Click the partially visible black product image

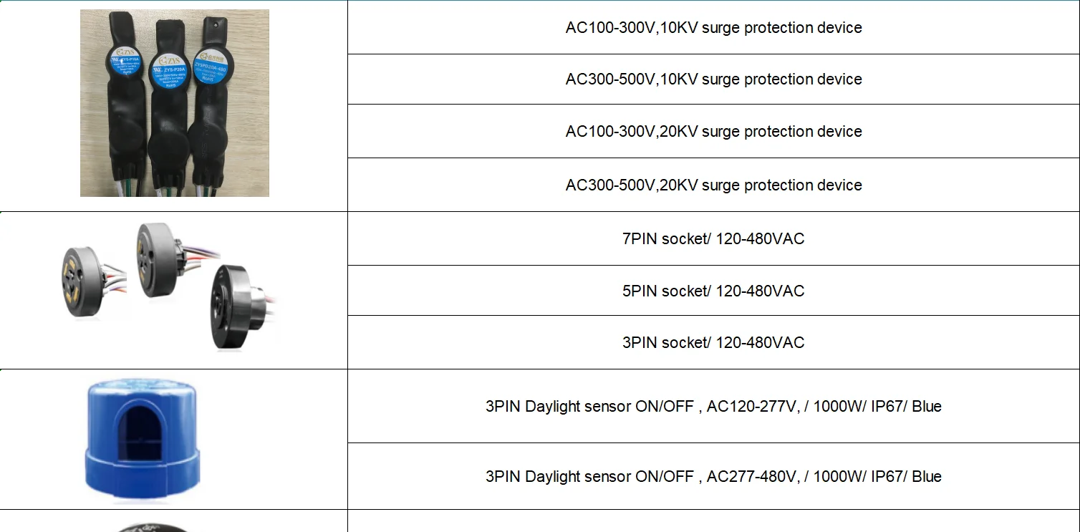150,528
